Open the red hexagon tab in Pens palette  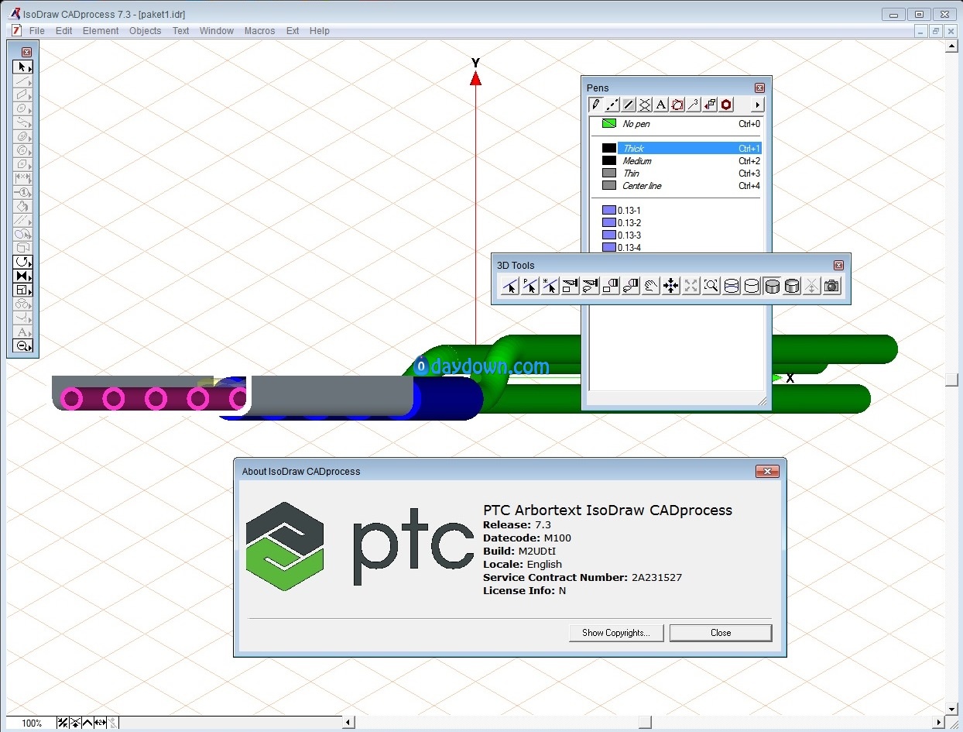tap(726, 105)
